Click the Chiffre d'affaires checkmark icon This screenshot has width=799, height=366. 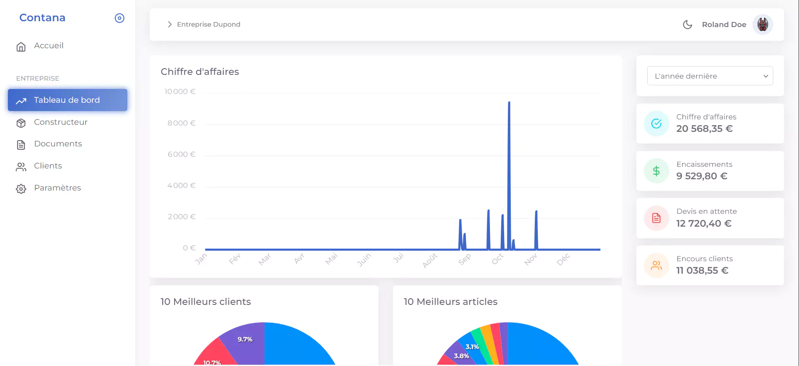(x=656, y=124)
